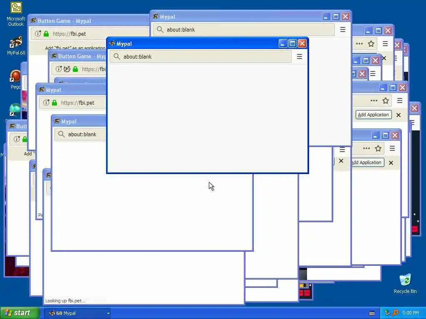Click tracking protection shield icon in second Button Game window
426x319 pixels.
pyautogui.click(x=67, y=69)
